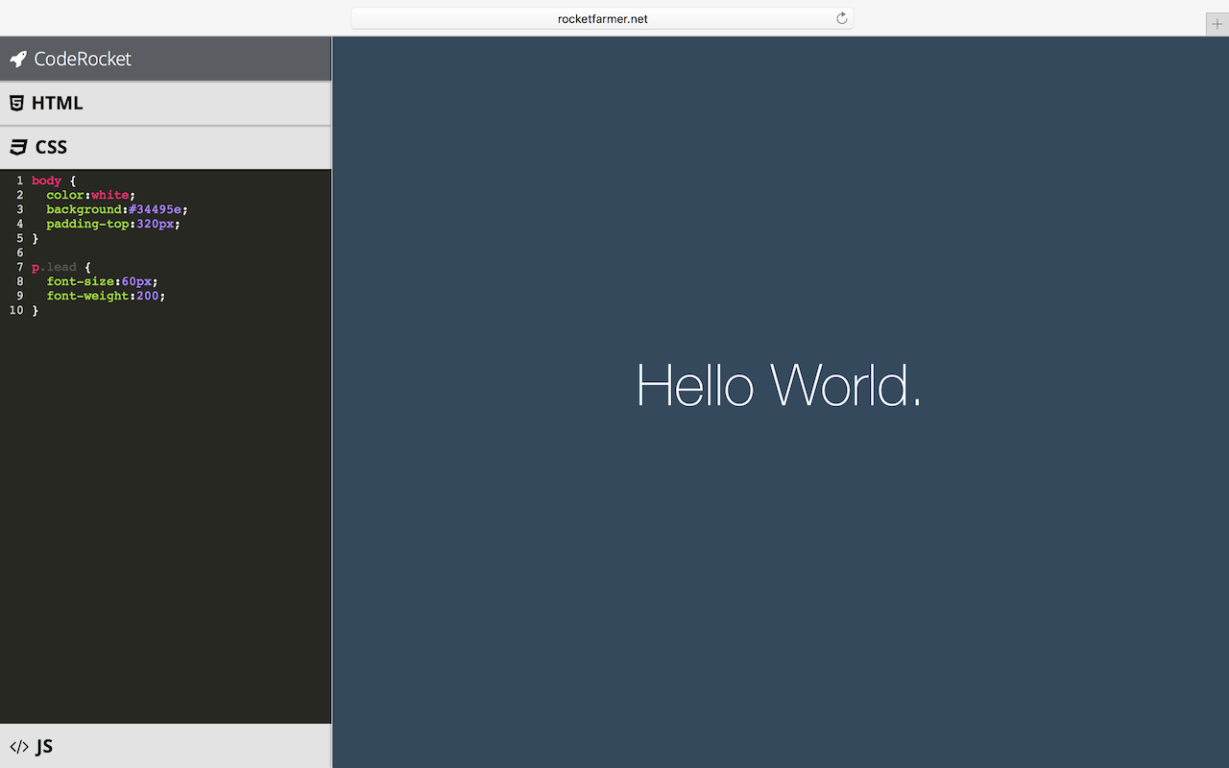
Task: Click the CodeRocket title text
Action: click(x=83, y=60)
